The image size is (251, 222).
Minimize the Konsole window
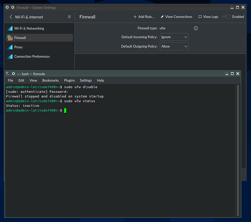[x=227, y=74]
